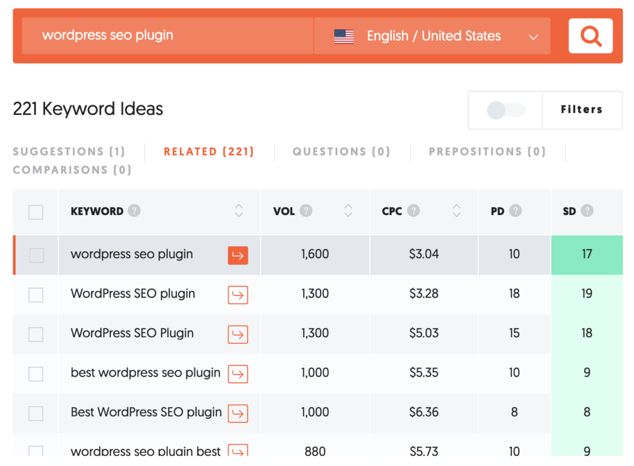Click the SD value 19 cell

(587, 294)
